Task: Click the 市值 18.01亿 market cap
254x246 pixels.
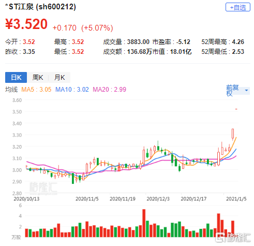Action: click(x=172, y=52)
